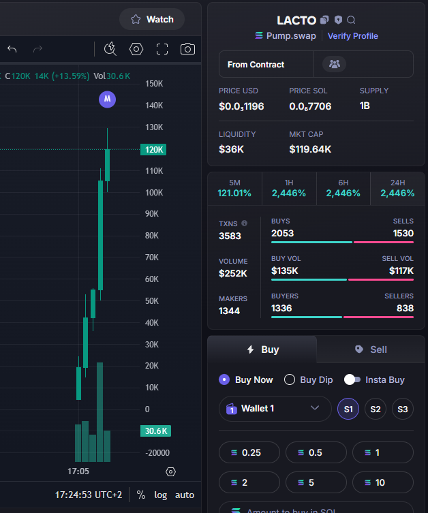
Task: Redo the chart action
Action: (x=38, y=49)
